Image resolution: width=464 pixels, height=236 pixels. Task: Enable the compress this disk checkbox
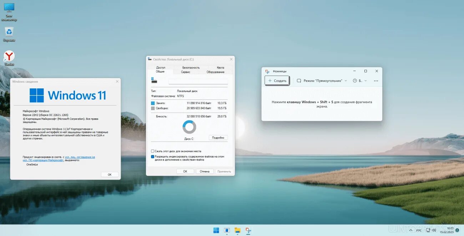point(153,151)
